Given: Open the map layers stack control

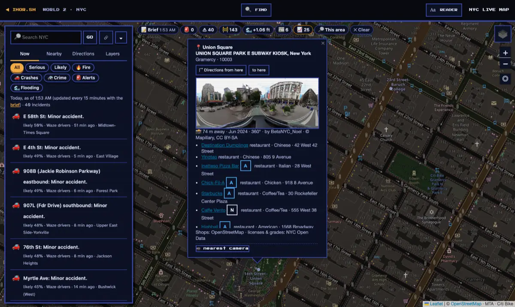Looking at the screenshot, I should (503, 34).
